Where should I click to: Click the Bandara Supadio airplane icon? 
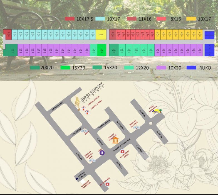pos(77,179)
